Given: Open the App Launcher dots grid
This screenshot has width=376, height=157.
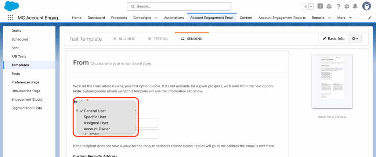Looking at the screenshot, I should [10, 18].
